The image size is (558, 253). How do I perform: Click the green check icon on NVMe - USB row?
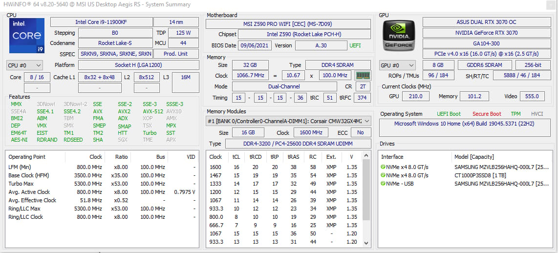tap(383, 184)
